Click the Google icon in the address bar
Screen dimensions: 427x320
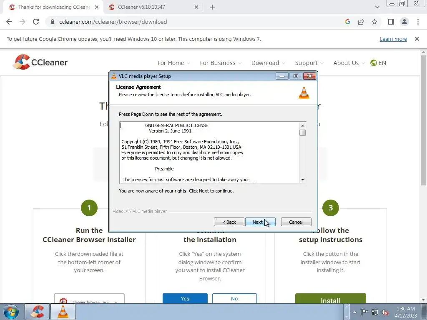click(x=347, y=22)
